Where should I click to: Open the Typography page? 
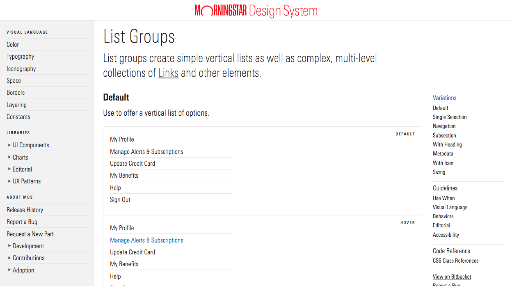tap(20, 57)
